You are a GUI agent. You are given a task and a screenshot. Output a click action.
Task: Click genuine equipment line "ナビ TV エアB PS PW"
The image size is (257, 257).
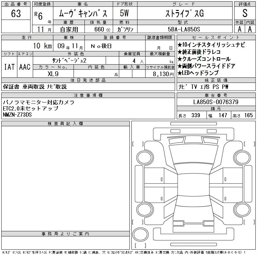tap(203, 87)
